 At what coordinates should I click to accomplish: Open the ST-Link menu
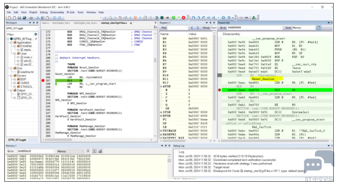(70, 12)
